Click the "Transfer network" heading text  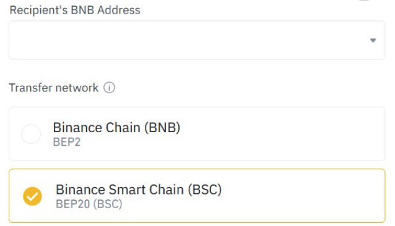(x=54, y=88)
